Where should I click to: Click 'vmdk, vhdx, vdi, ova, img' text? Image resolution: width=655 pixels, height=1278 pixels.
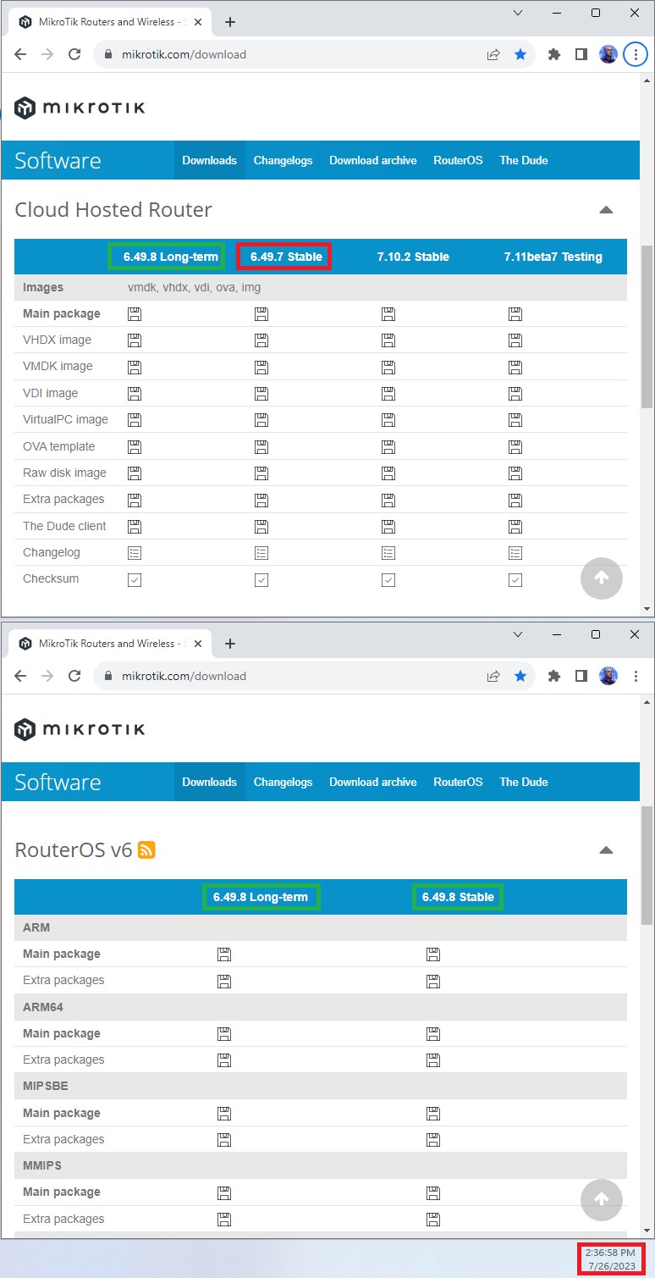[x=194, y=287]
